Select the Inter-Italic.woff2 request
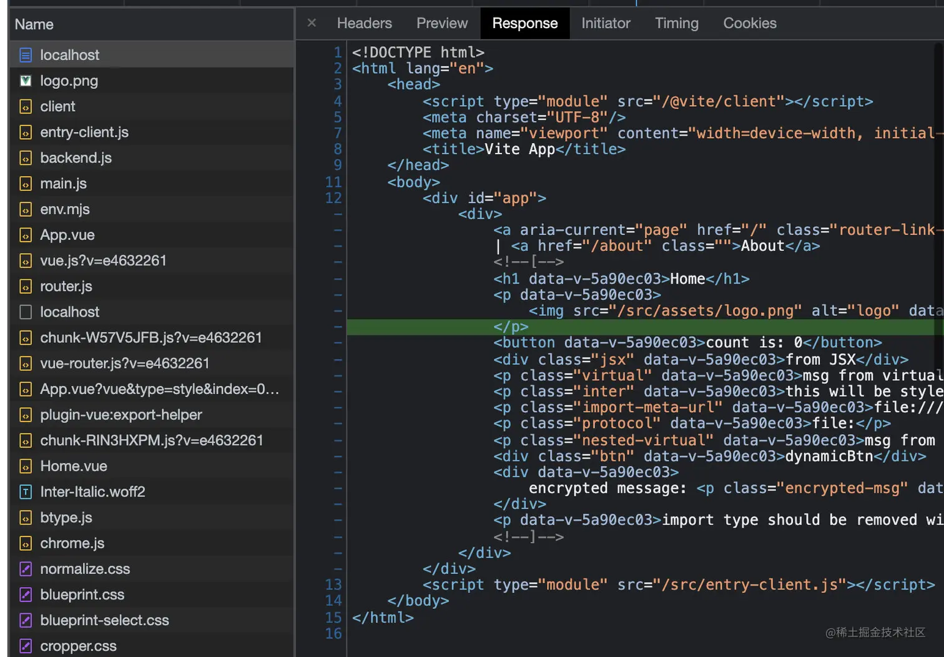The image size is (944, 657). coord(152,492)
